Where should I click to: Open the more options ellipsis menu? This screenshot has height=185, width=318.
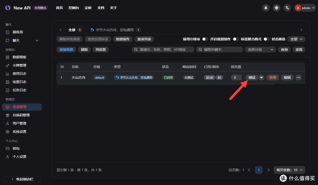pyautogui.click(x=298, y=78)
